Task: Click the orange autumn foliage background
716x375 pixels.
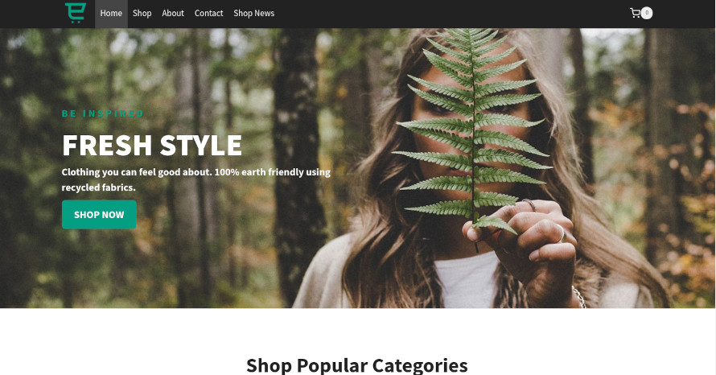Action: [x=685, y=205]
